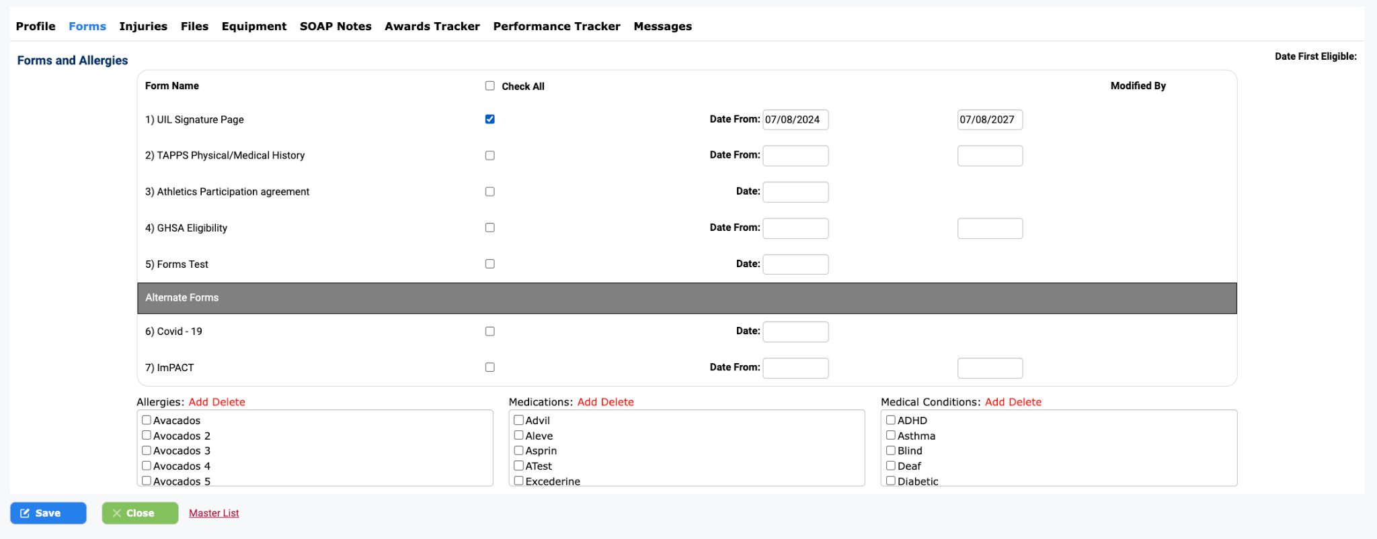Click the Alternate Forms header bar
1377x539 pixels.
(686, 298)
